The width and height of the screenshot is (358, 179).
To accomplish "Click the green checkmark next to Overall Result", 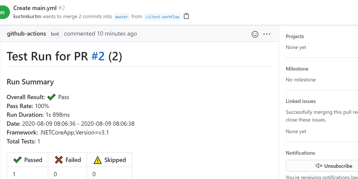I will [51, 97].
